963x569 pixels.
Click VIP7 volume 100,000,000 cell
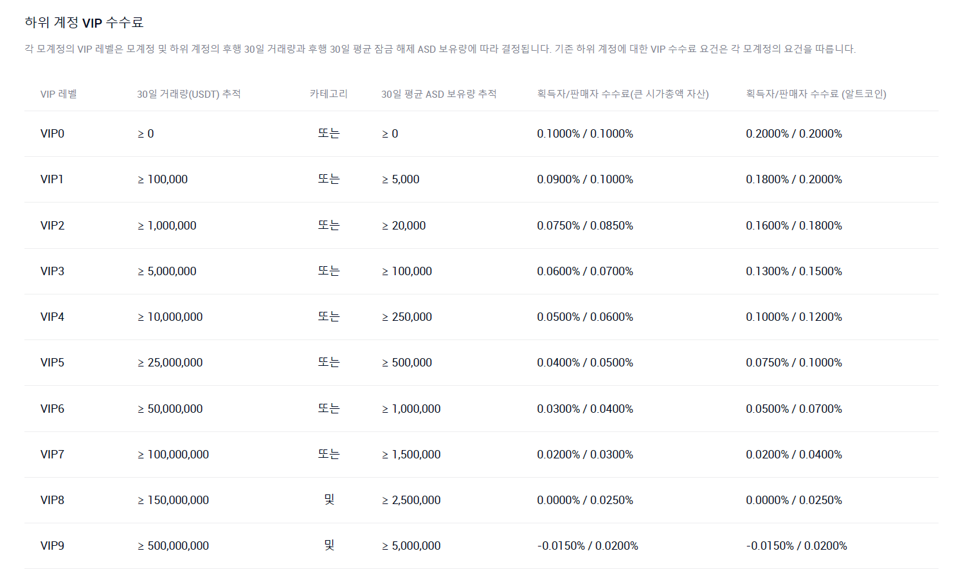pyautogui.click(x=173, y=455)
